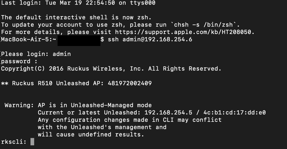The width and height of the screenshot is (287, 149).
Task: Click the 'Warning:' label
Action: (x=19, y=105)
